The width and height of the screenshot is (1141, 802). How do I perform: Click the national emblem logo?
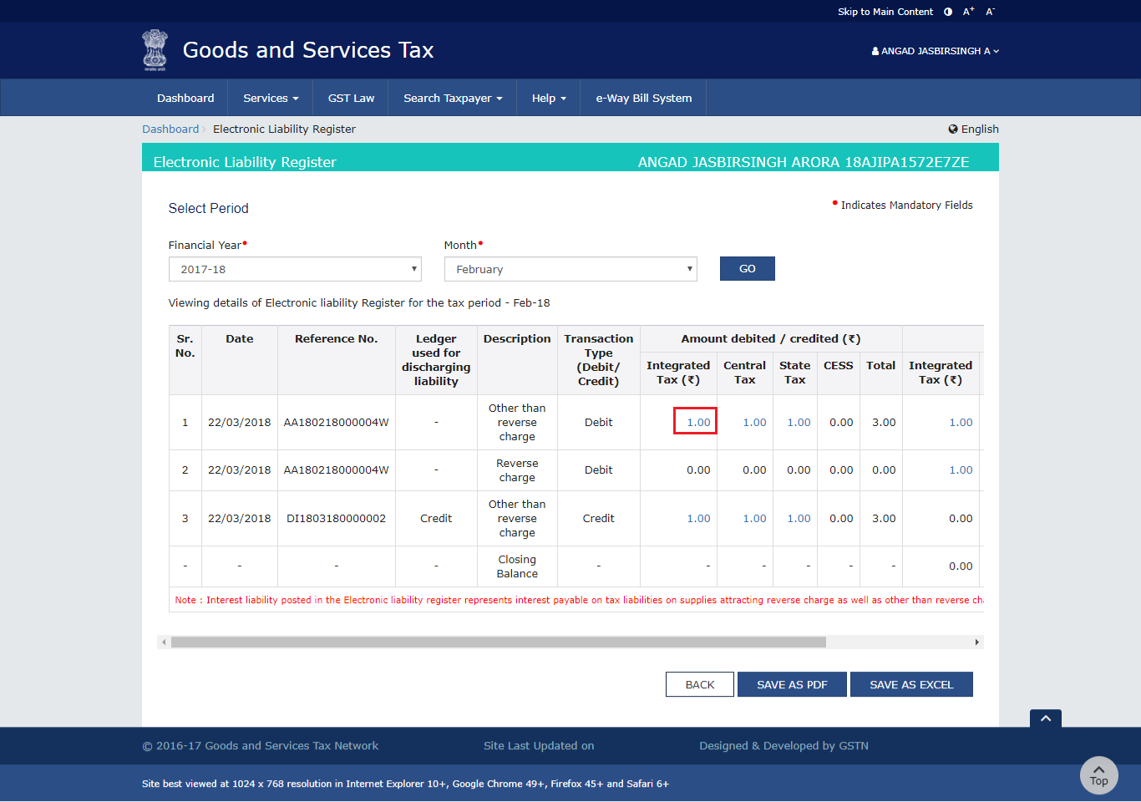155,50
